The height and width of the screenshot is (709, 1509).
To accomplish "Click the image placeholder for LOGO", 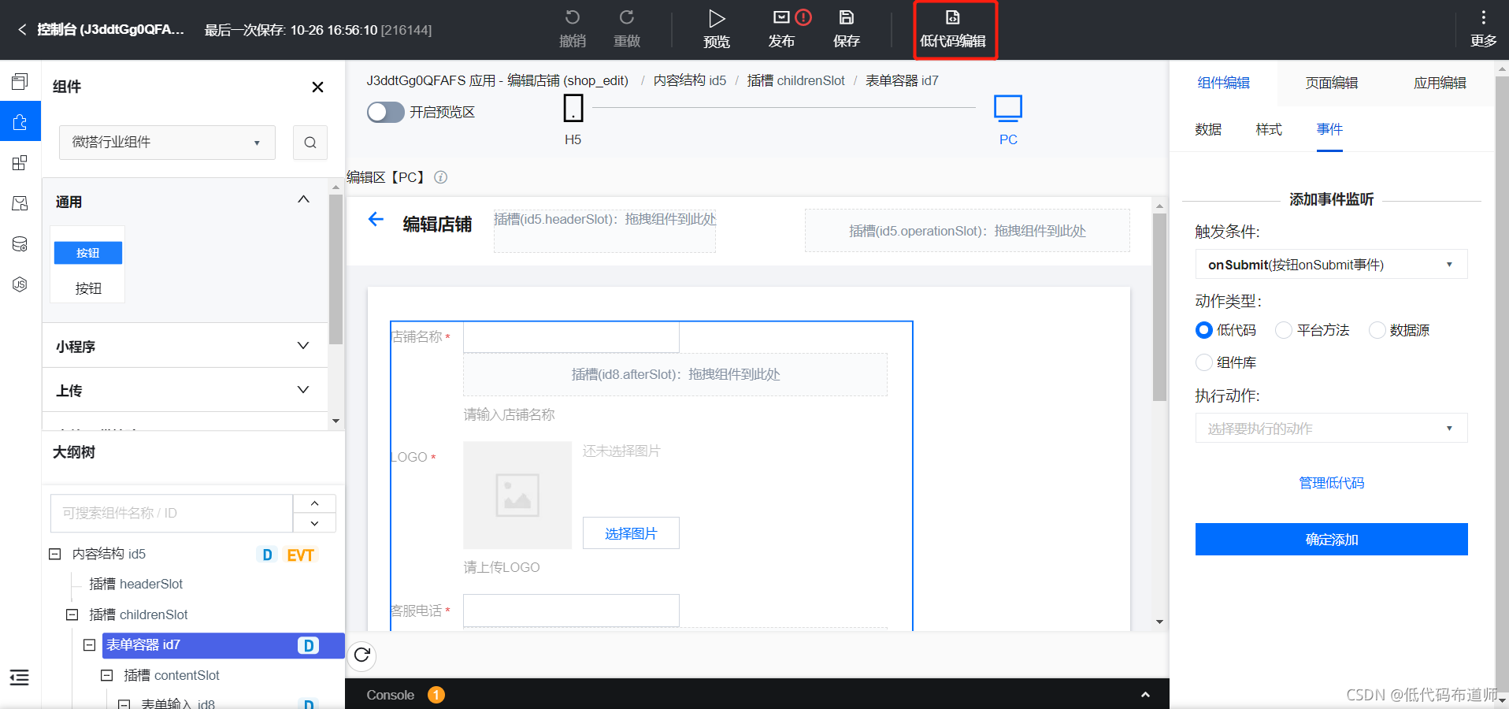I will pos(517,495).
